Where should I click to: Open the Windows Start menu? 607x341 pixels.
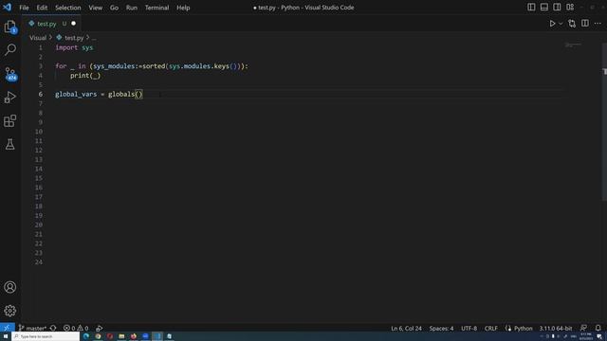point(6,337)
